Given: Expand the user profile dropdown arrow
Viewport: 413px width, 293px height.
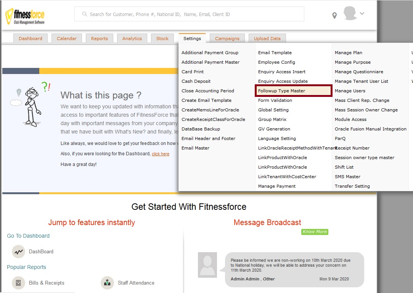Looking at the screenshot, I should [x=362, y=13].
